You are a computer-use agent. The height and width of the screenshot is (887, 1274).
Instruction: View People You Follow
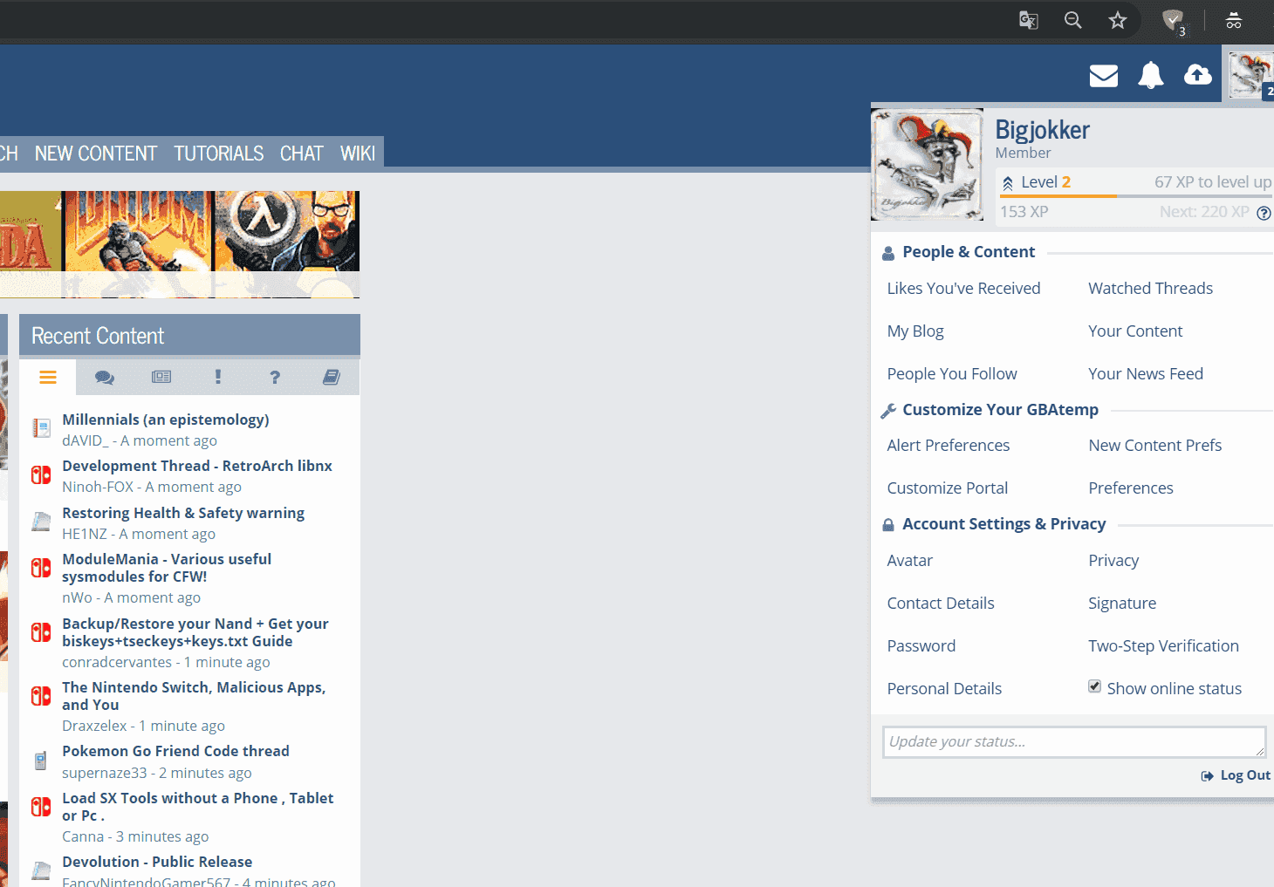[952, 374]
